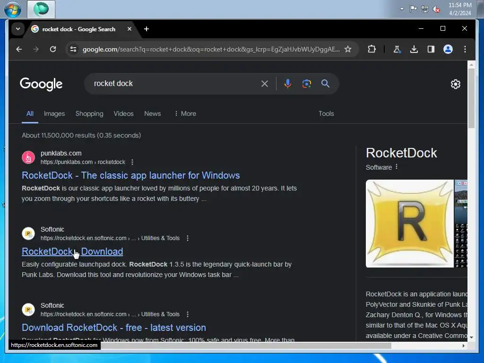Click the address bar URL
This screenshot has width=484, height=363.
tap(211, 49)
